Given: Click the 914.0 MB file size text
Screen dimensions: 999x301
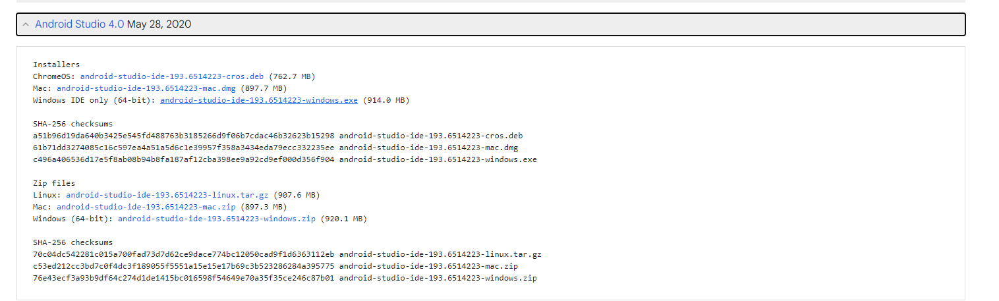Looking at the screenshot, I should click(386, 100).
